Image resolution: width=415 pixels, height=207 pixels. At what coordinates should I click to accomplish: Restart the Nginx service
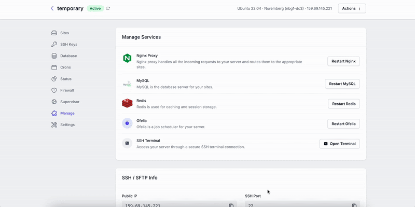[343, 61]
